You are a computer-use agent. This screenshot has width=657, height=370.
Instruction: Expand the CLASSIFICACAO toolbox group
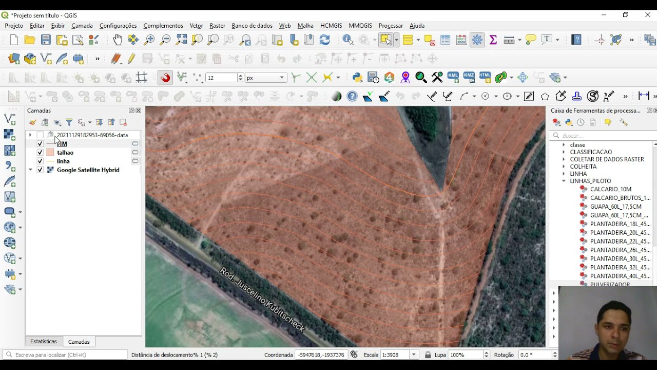pos(564,152)
